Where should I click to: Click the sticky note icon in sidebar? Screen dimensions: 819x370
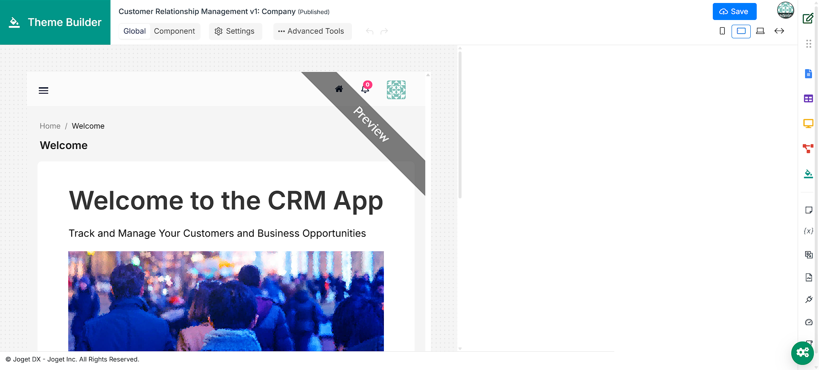pyautogui.click(x=809, y=210)
